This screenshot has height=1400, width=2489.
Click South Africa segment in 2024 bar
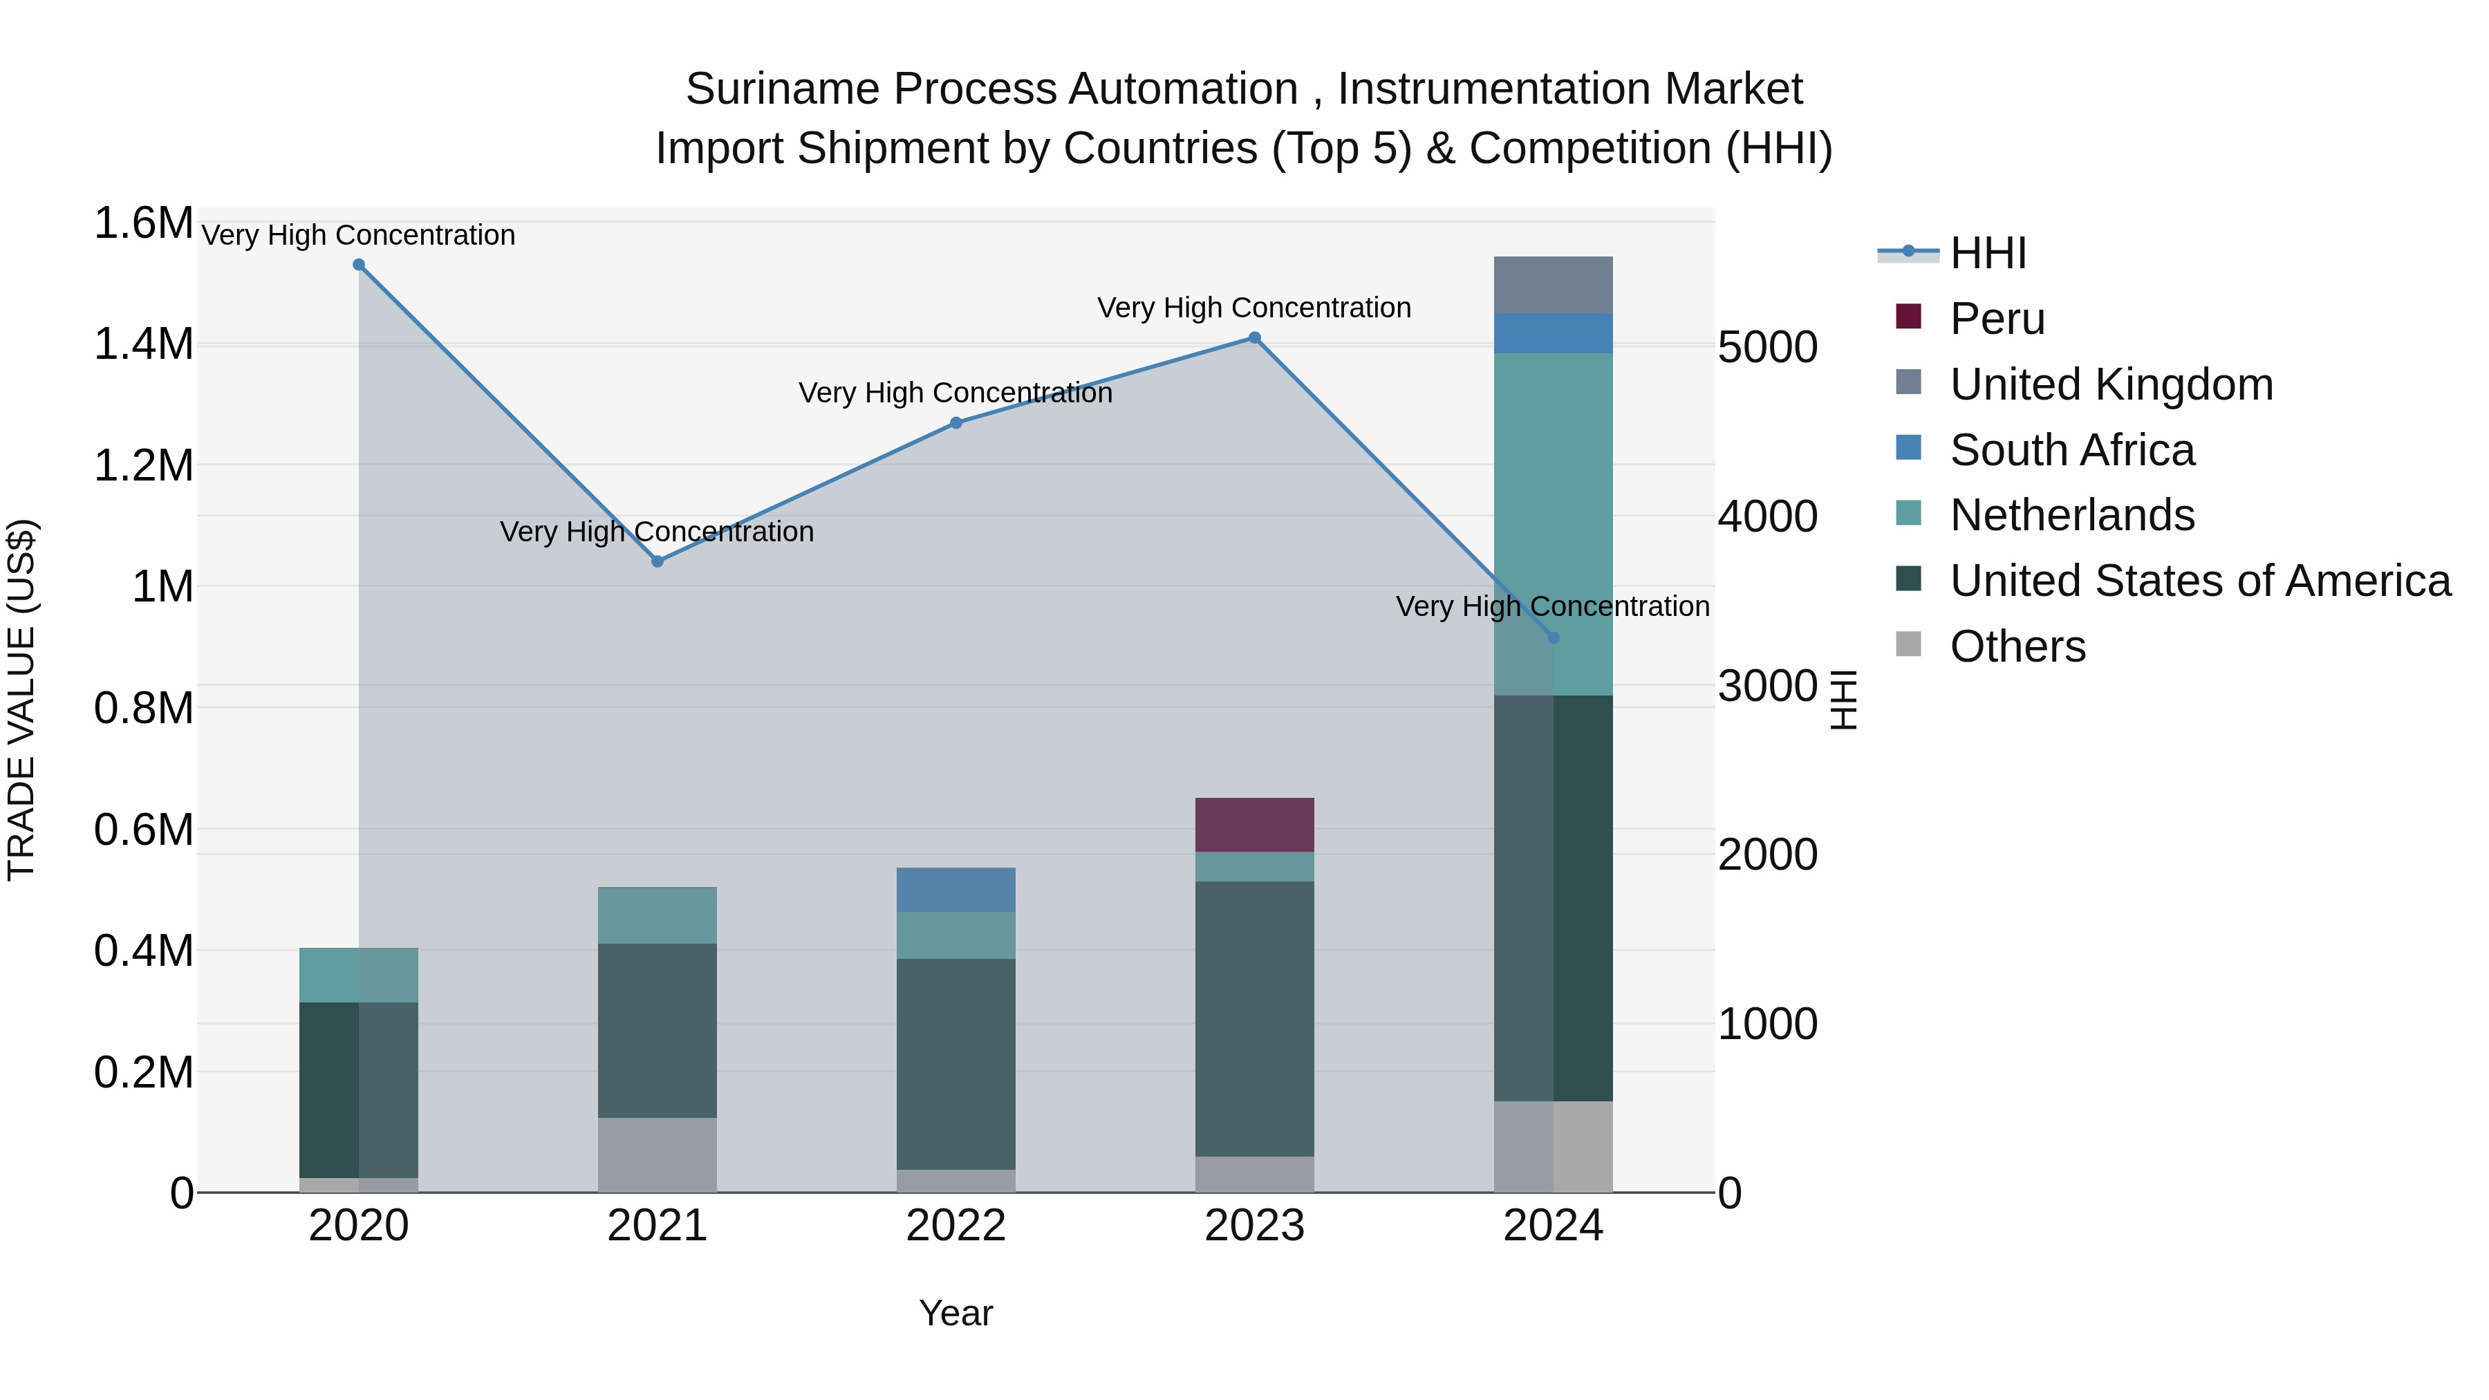[1553, 333]
